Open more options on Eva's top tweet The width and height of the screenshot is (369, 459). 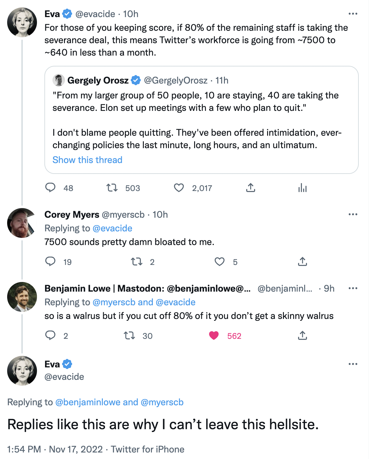click(x=353, y=14)
